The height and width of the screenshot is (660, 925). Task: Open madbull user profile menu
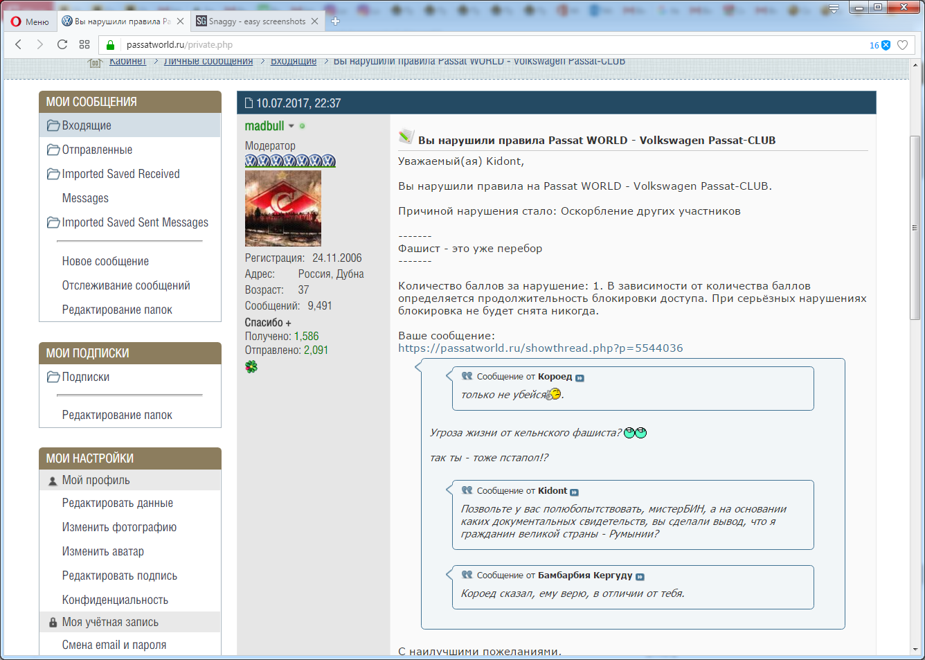click(264, 126)
